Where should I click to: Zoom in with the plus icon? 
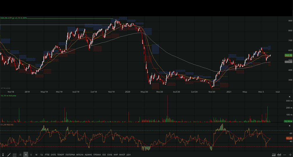click(290, 155)
